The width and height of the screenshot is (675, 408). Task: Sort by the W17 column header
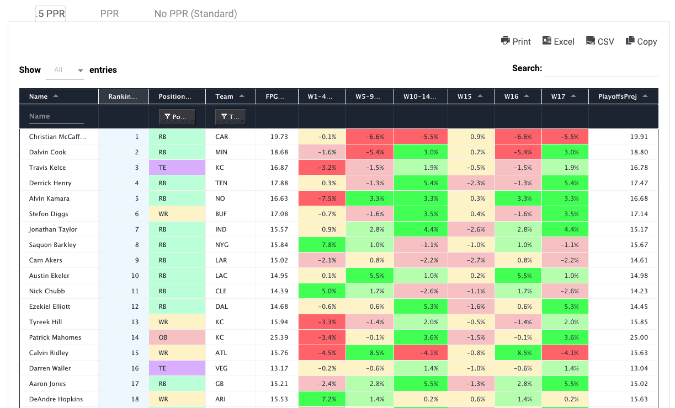[x=565, y=96]
